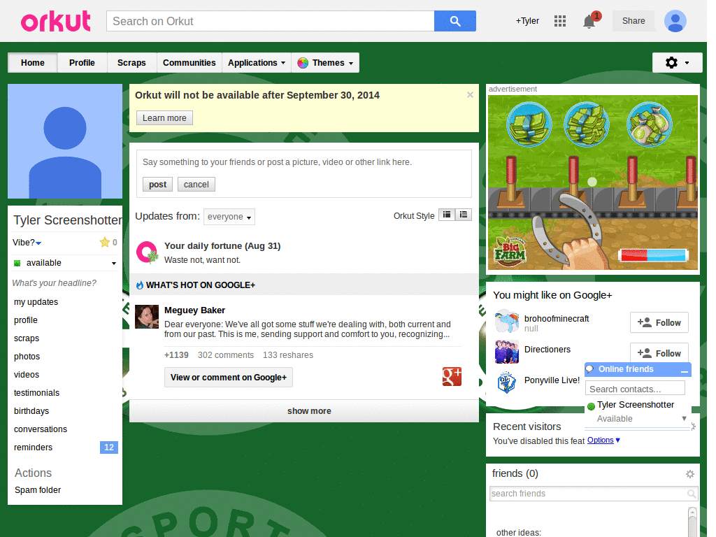
Task: Open Meguey Baker's profile photo
Action: pyautogui.click(x=147, y=317)
